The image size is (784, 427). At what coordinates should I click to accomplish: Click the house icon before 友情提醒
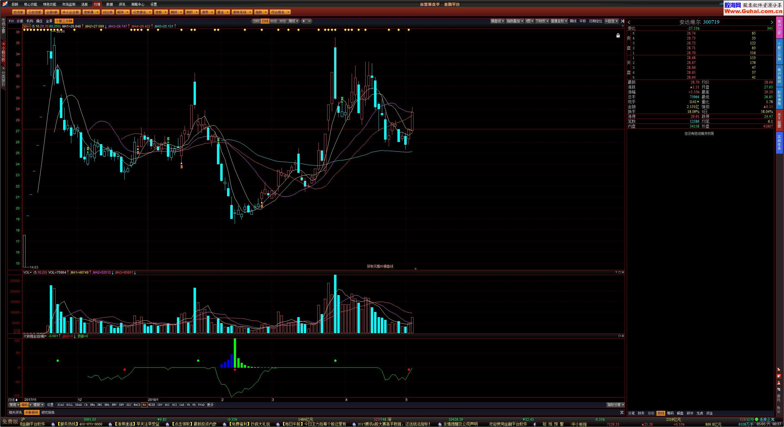click(x=439, y=424)
